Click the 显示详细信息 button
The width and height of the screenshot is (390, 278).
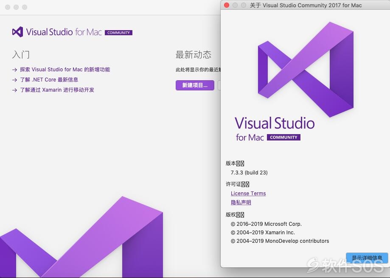click(x=367, y=258)
